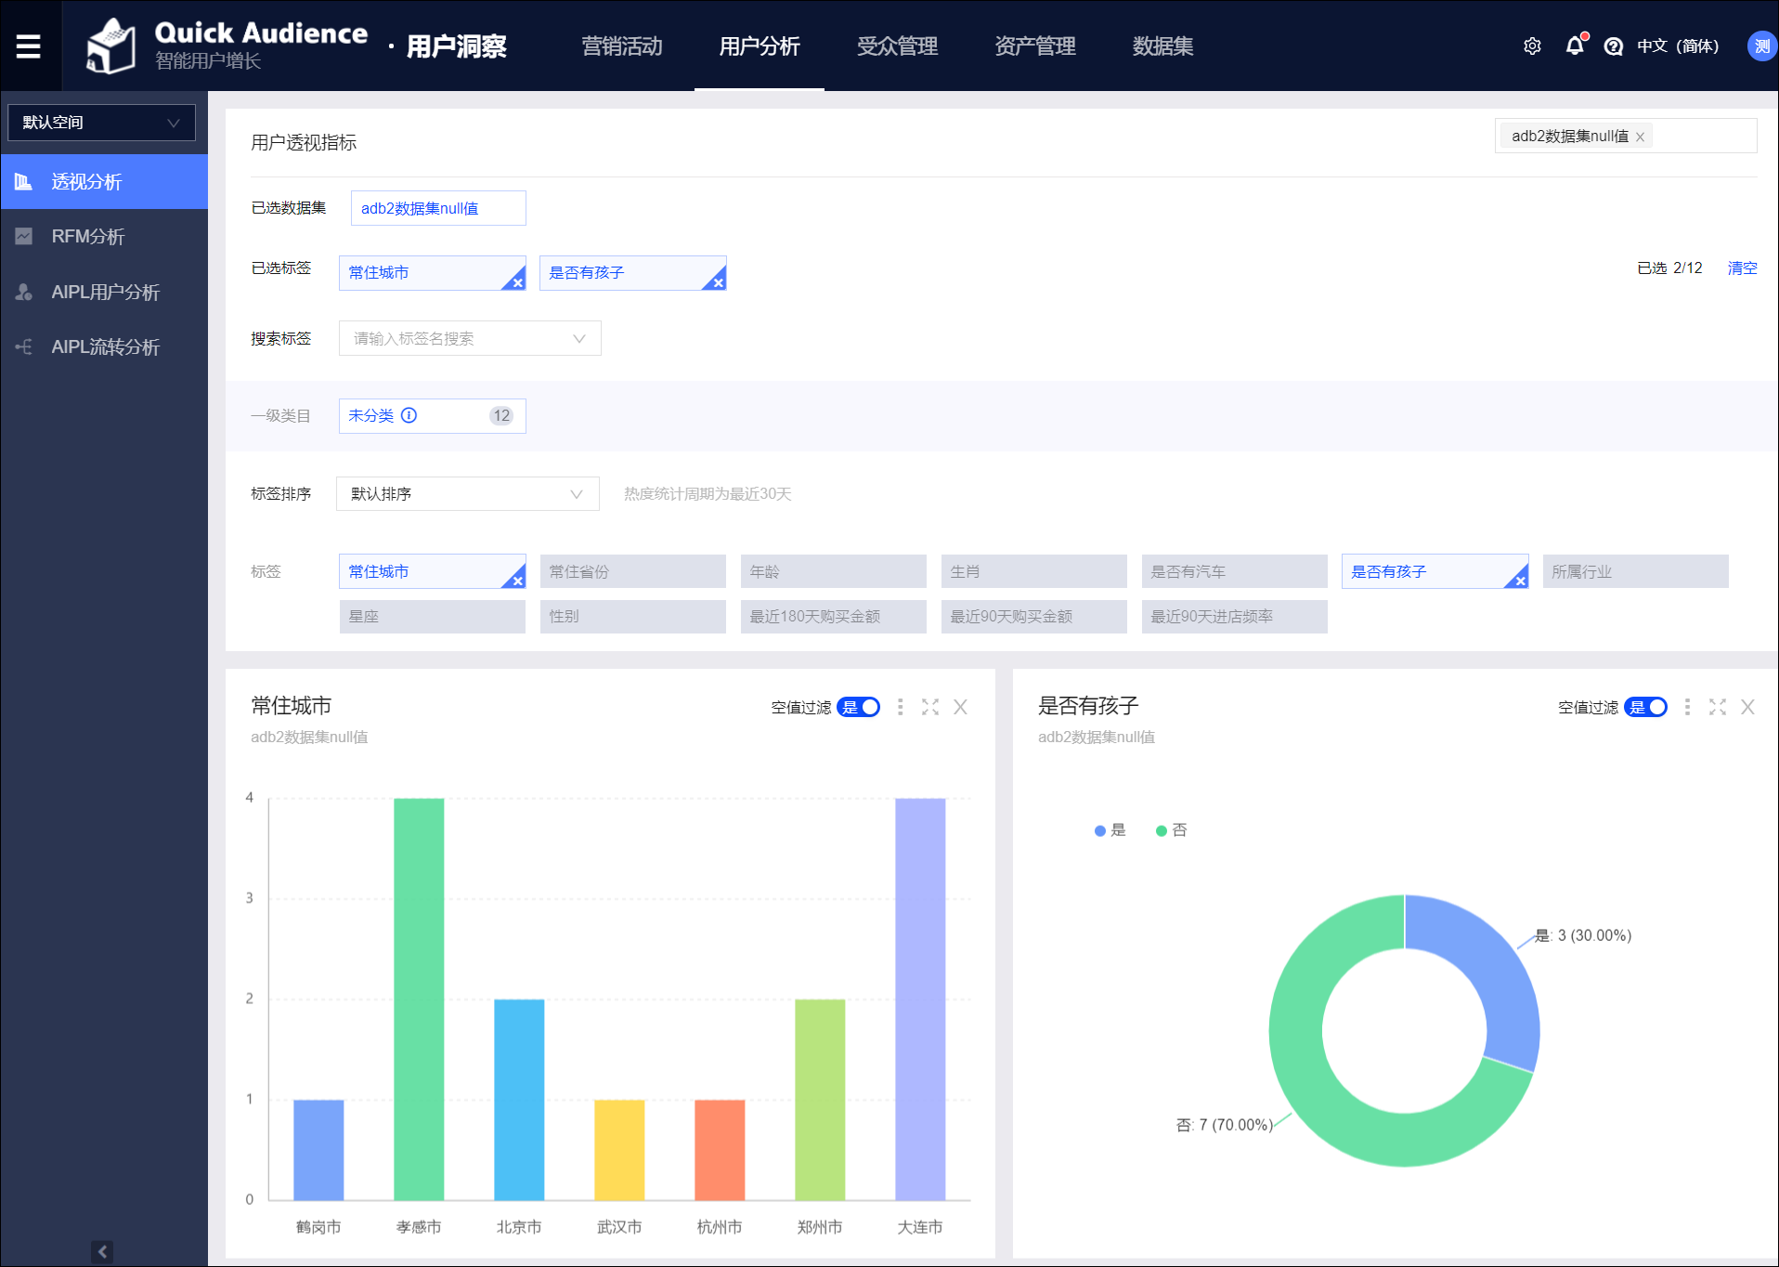Click the 清空 link
Viewport: 1779px width, 1267px height.
point(1742,268)
